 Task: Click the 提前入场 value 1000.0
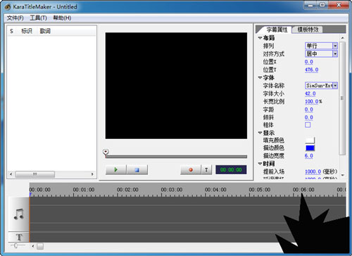click(x=313, y=171)
